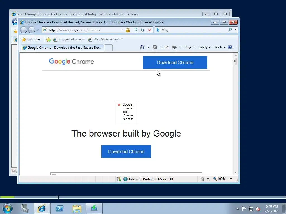This screenshot has width=286, height=214.
Task: Open the Safety menu
Action: 204,47
